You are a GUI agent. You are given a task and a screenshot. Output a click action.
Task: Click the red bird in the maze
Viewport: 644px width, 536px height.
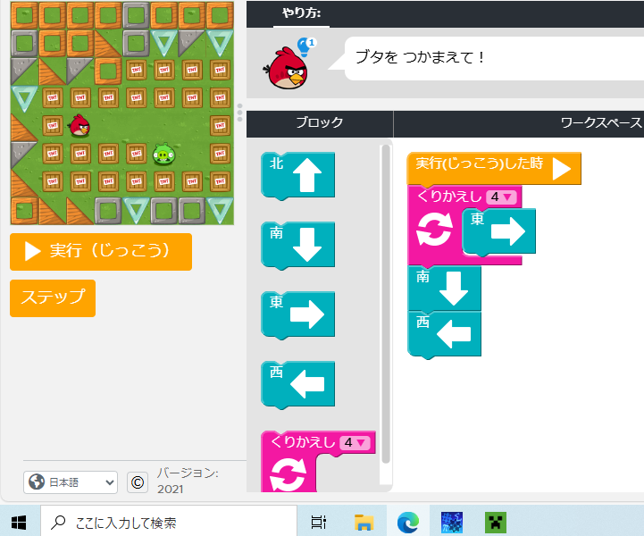[x=79, y=125]
